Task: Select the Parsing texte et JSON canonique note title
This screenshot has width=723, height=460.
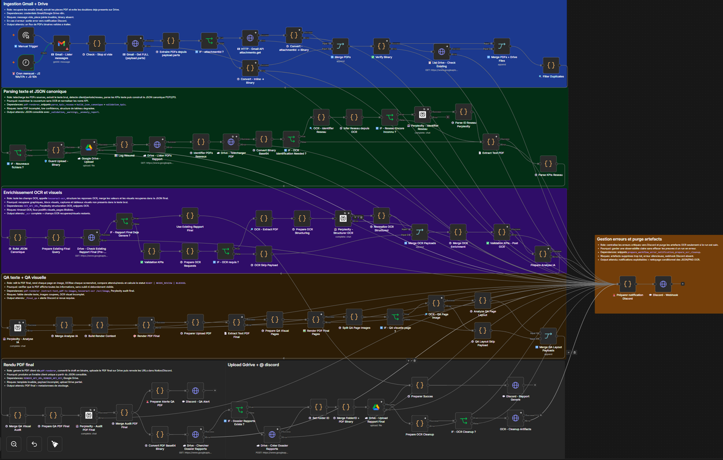Action: tap(35, 91)
